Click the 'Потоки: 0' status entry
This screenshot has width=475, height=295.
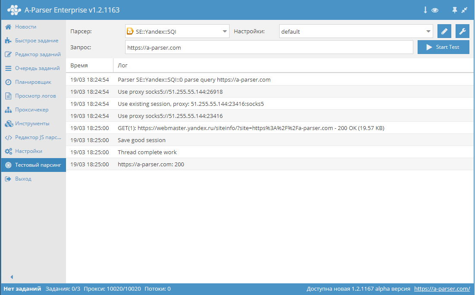click(x=157, y=289)
